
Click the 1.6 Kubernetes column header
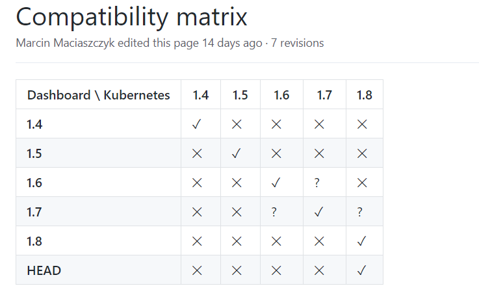coord(281,95)
